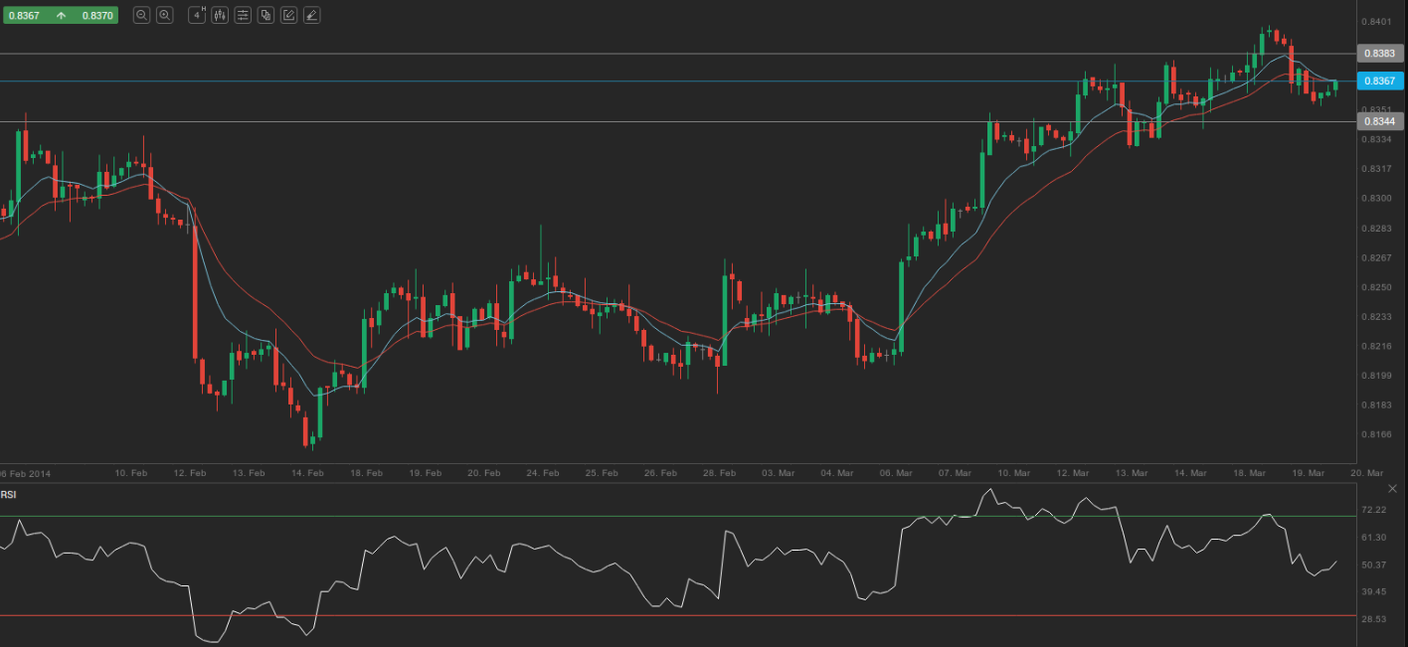Click the 18 Mar date on time axis

point(1250,473)
